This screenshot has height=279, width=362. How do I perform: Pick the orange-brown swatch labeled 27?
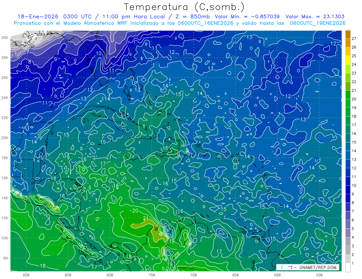pyautogui.click(x=348, y=35)
